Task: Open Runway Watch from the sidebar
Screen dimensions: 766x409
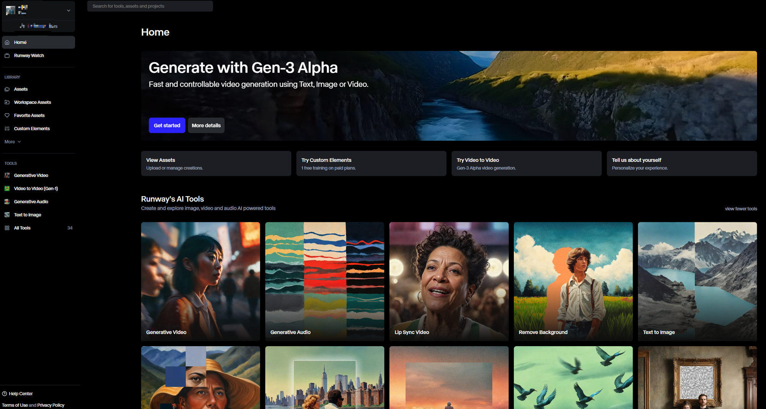Action: 38,55
